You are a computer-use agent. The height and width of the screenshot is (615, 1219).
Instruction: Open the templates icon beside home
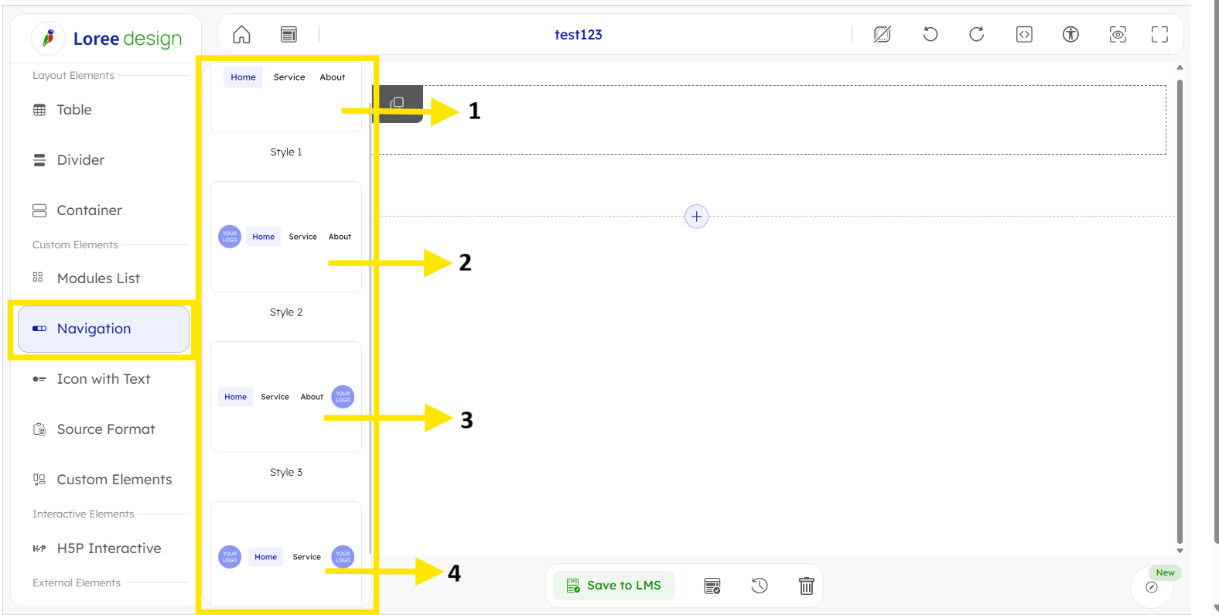(x=289, y=35)
